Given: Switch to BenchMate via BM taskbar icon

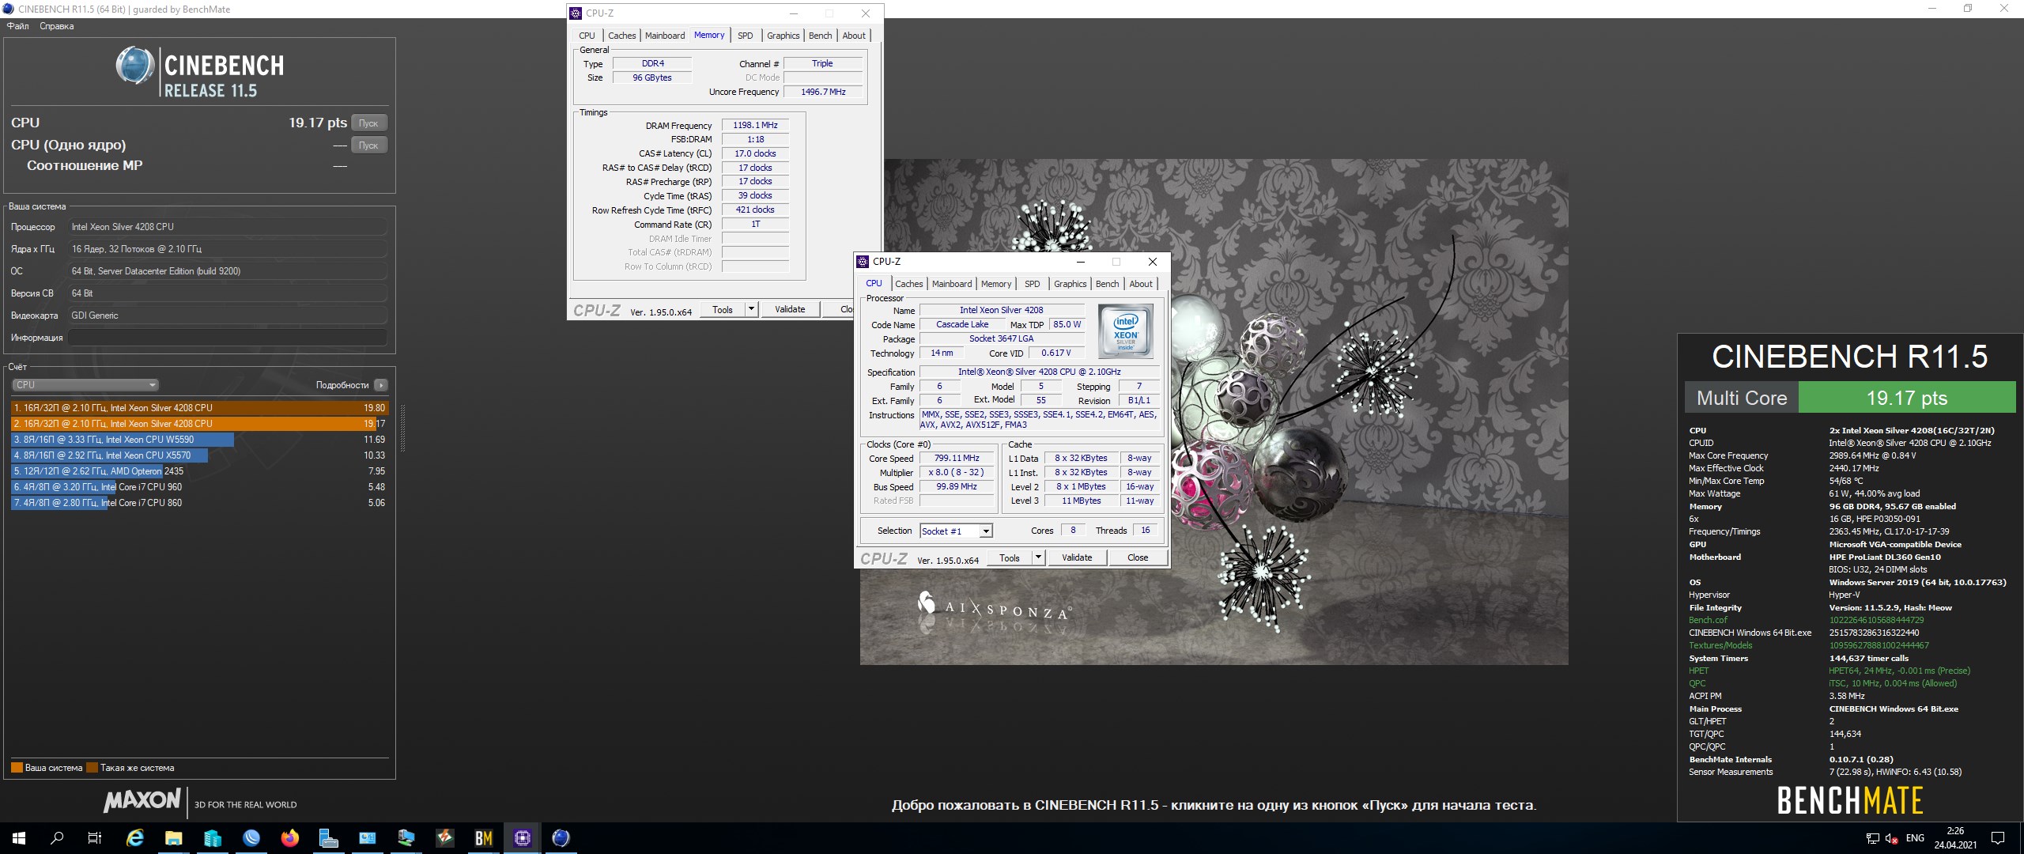Looking at the screenshot, I should (x=484, y=838).
